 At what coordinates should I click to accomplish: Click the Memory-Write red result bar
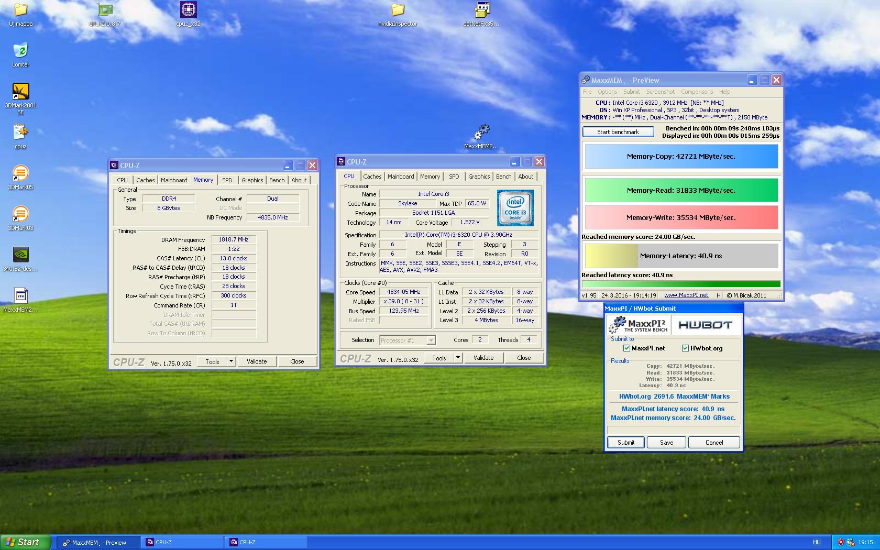tap(681, 217)
